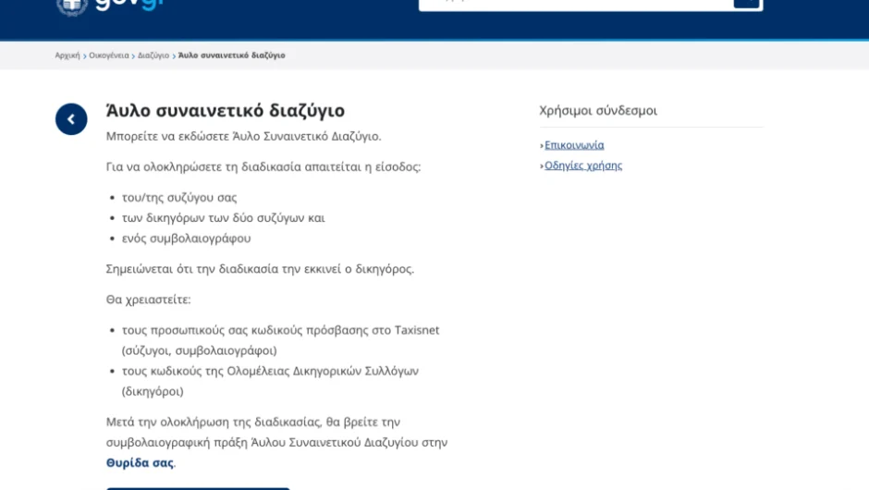Viewport: 869px width, 490px height.
Task: Go to Αρχική in breadcrumb
Action: 67,55
